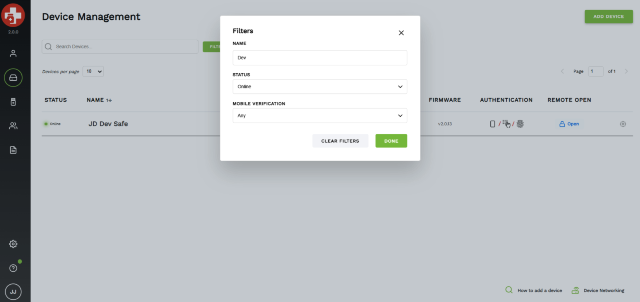Click the Clear Filters button

(x=340, y=141)
